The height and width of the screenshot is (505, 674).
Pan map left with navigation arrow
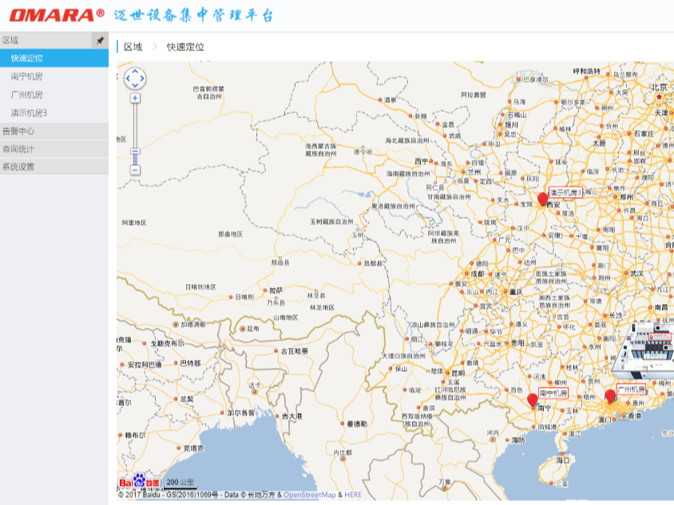127,78
